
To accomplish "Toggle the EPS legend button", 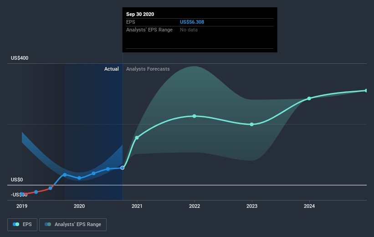I will 22,225.
